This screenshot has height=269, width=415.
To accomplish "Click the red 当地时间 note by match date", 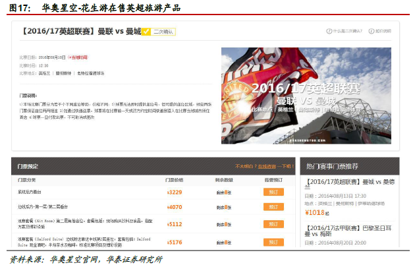I will click(78, 57).
